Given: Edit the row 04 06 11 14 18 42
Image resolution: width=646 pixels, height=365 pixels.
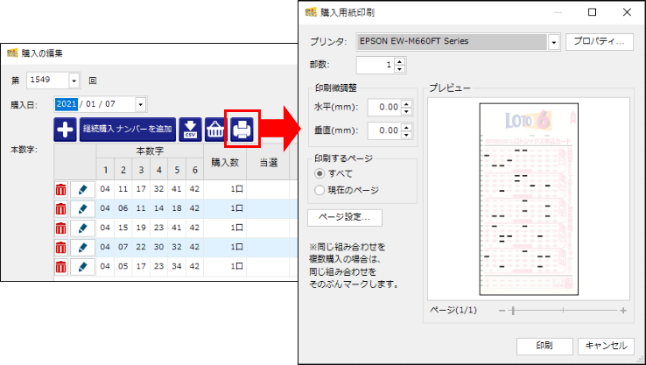Looking at the screenshot, I should point(83,209).
